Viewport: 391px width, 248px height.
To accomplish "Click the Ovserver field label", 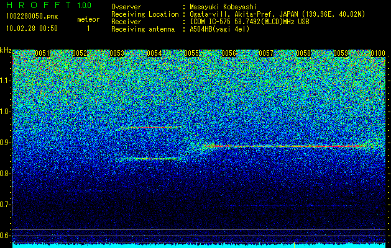I will (x=126, y=7).
